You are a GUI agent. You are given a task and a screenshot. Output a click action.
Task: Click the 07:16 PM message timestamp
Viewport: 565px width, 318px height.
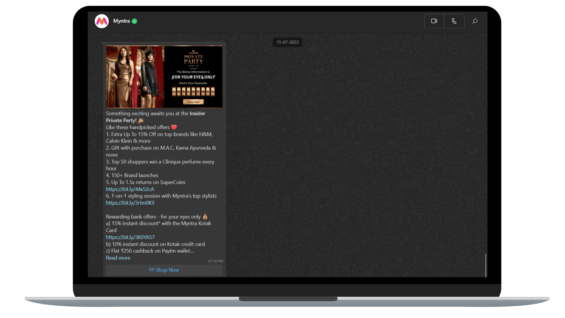point(216,261)
